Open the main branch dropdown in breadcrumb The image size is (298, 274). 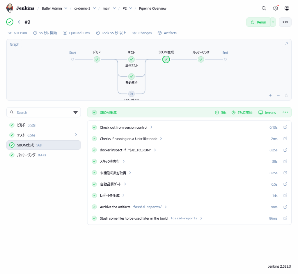click(114, 8)
